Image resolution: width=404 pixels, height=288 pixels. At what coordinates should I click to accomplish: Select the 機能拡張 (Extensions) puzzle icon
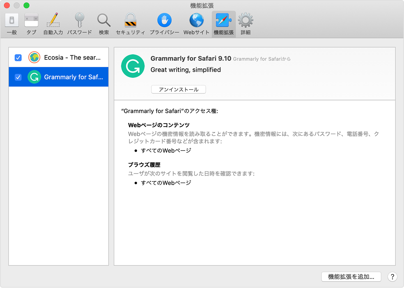[224, 25]
